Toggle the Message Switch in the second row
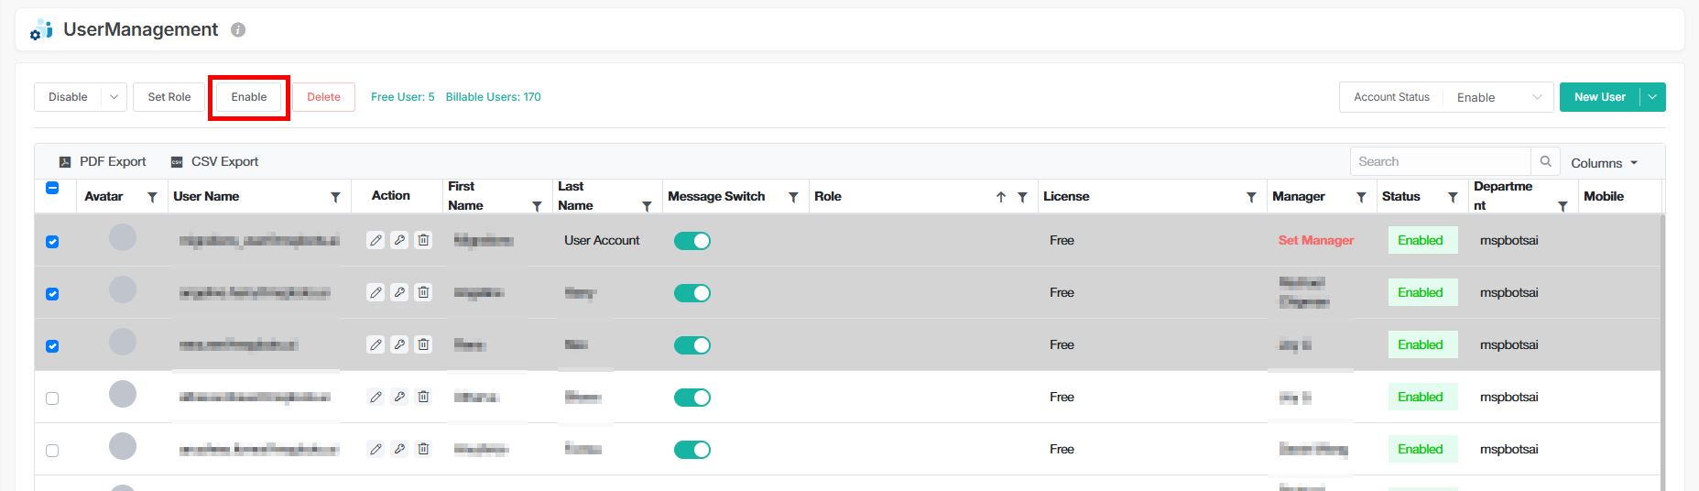Screen dimensions: 1699x491 pyautogui.click(x=692, y=293)
